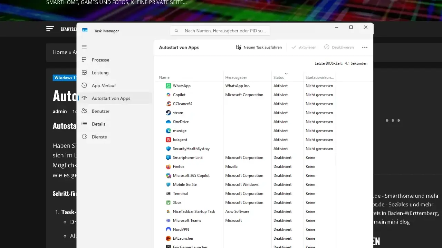Click Microsoft Corporation publisher in Terminal row

tap(244, 194)
